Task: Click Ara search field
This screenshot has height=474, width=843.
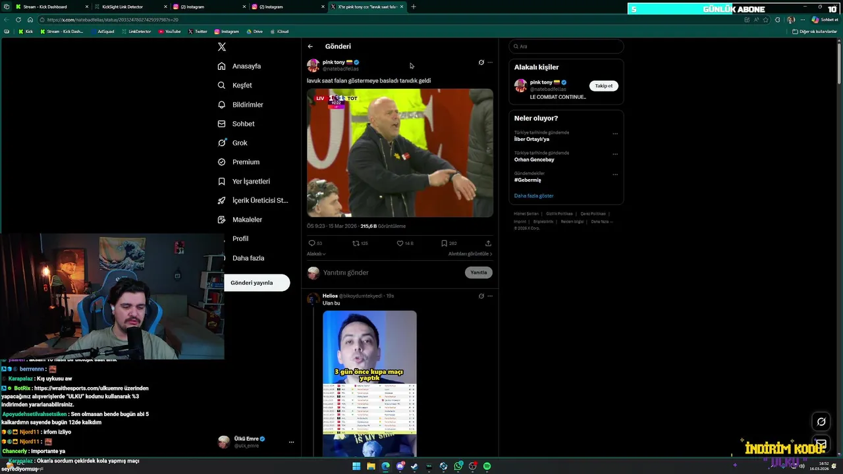Action: coord(566,46)
